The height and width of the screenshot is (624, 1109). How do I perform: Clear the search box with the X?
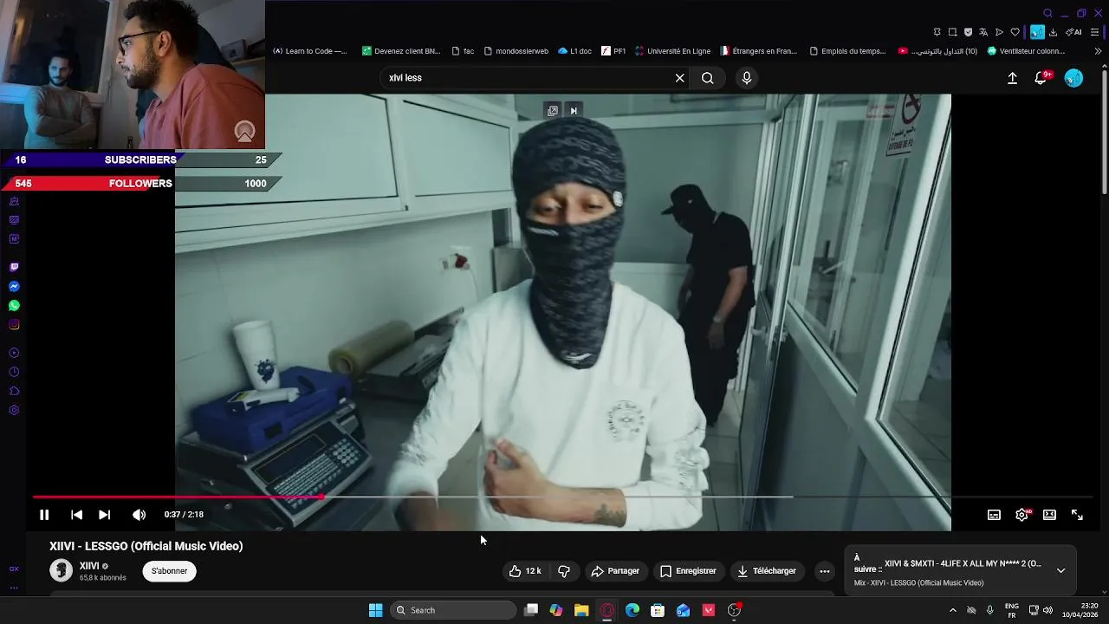click(x=680, y=78)
